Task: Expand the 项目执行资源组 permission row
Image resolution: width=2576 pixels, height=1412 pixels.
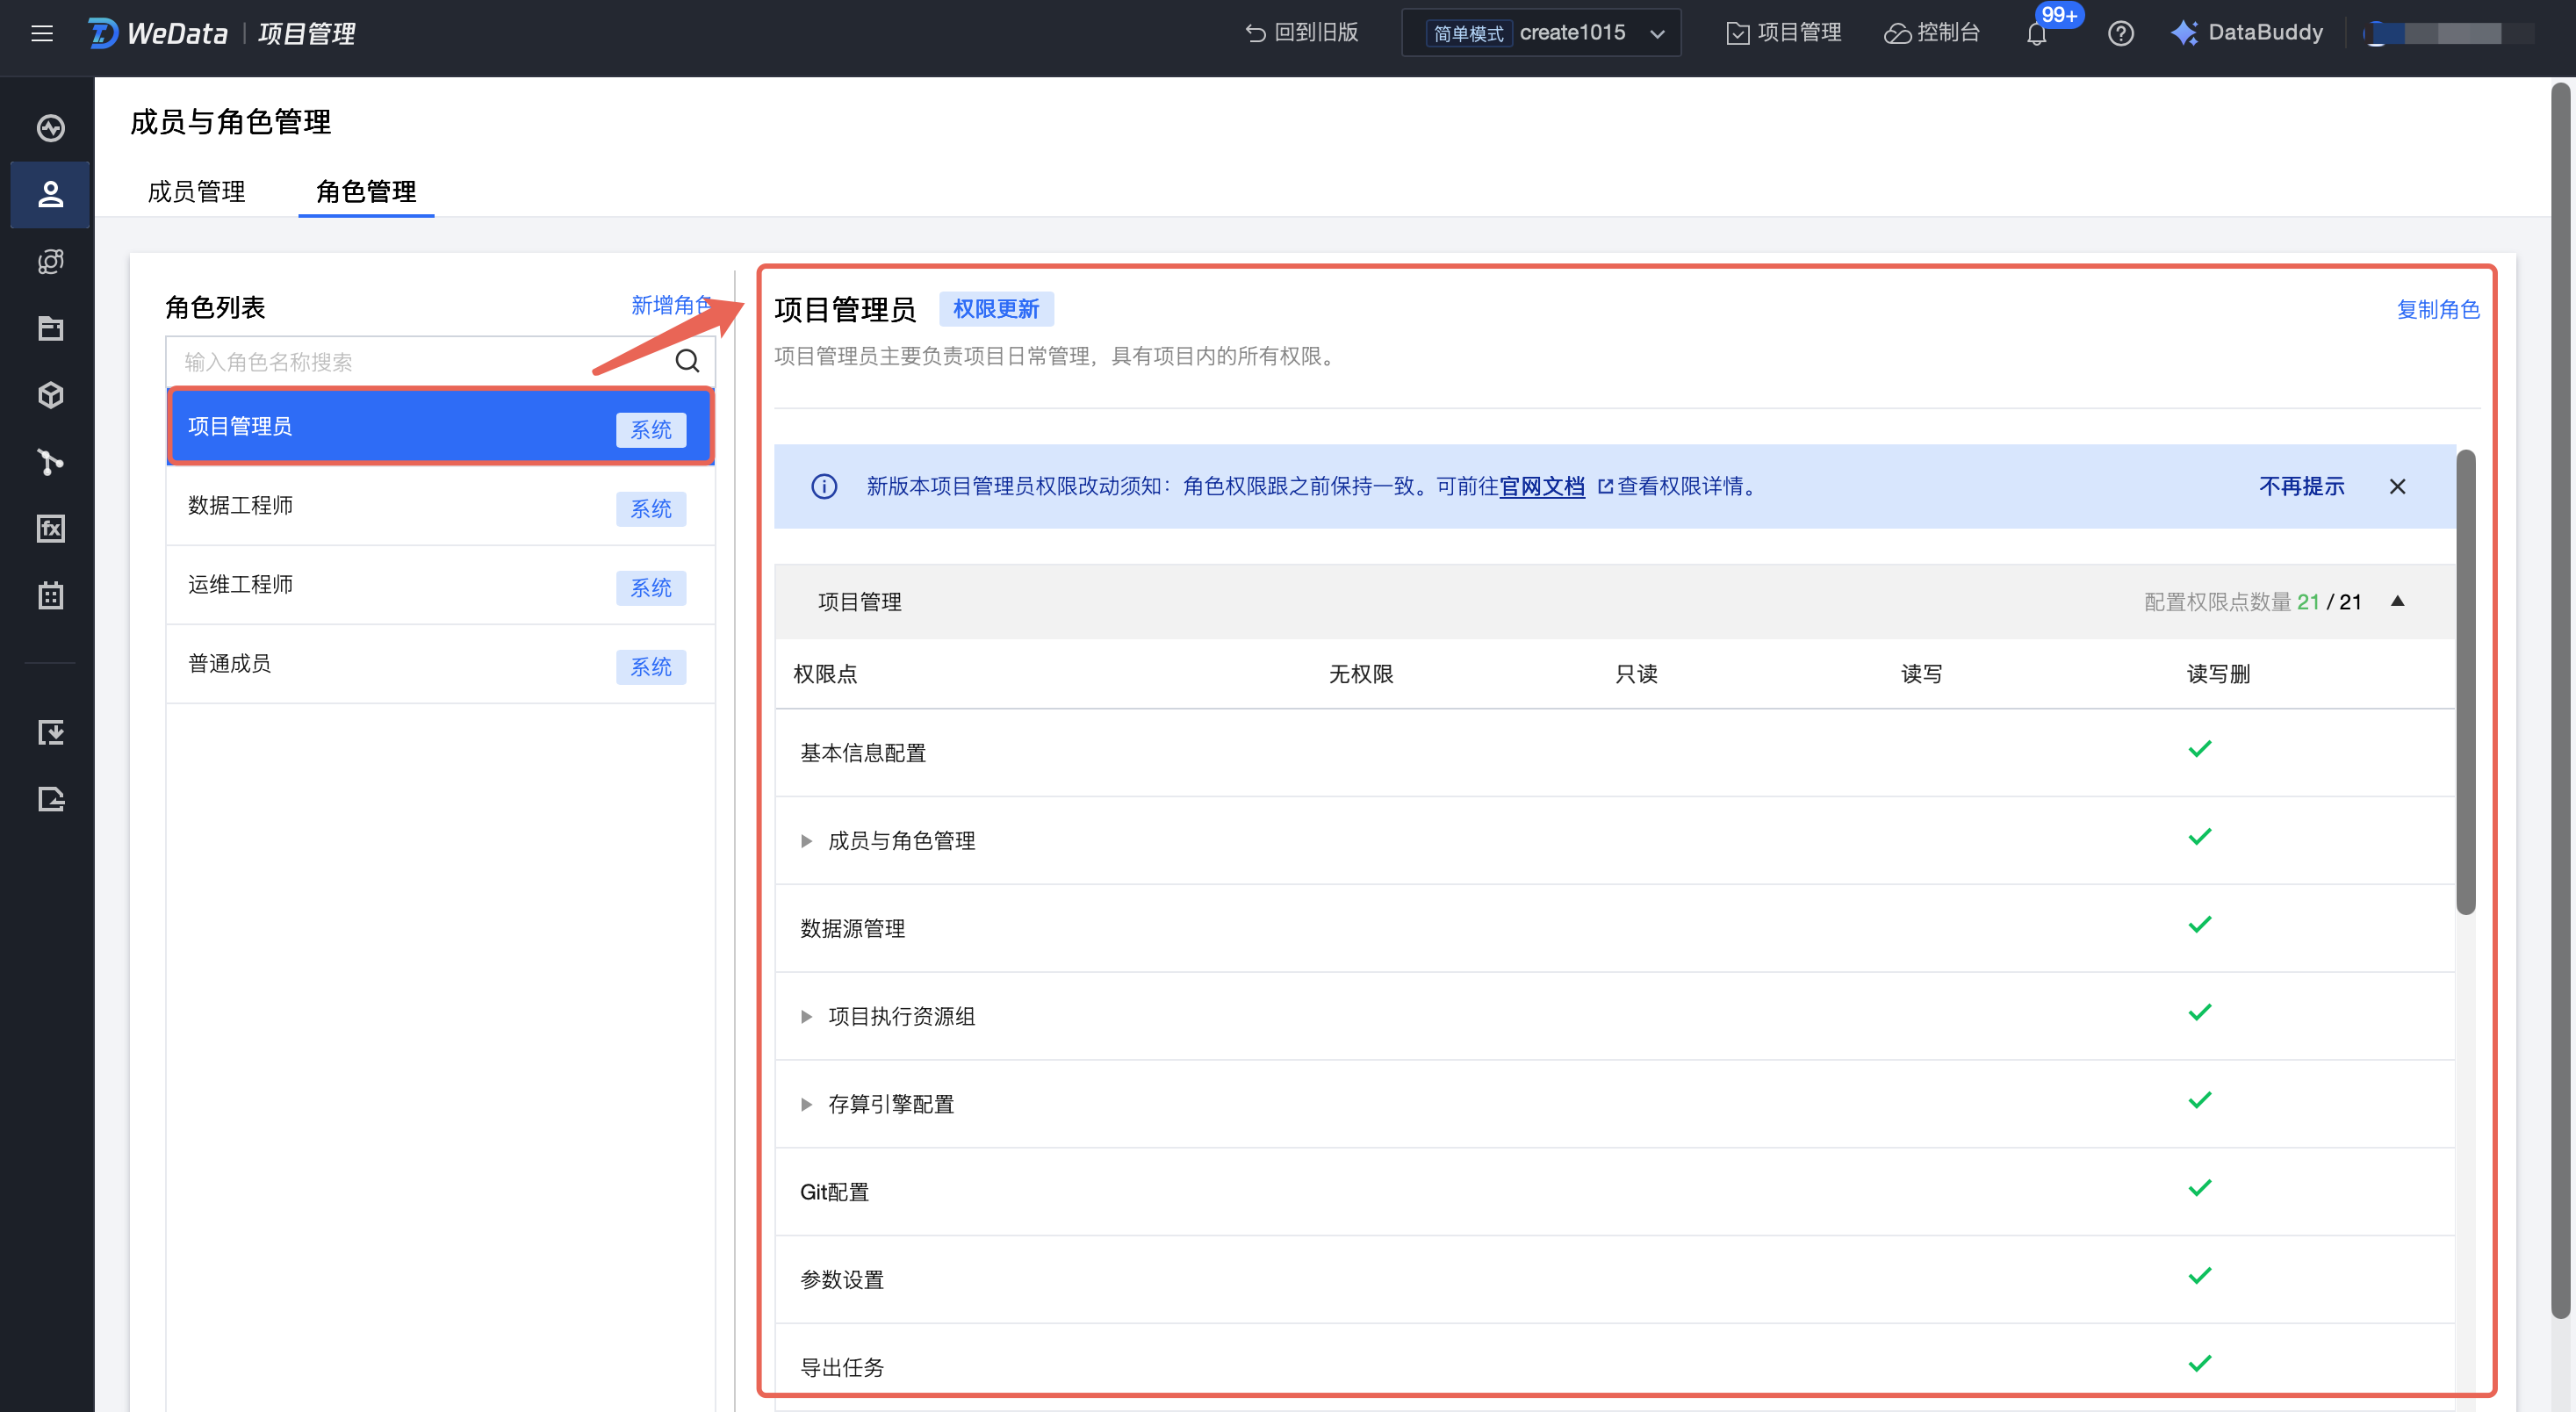Action: pyautogui.click(x=806, y=1017)
